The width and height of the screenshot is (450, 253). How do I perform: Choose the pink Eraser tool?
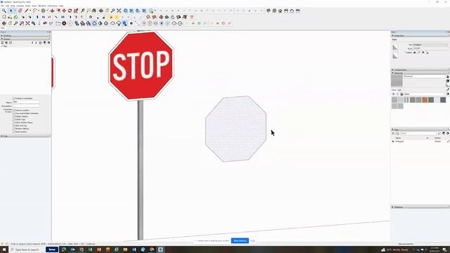pos(20,11)
